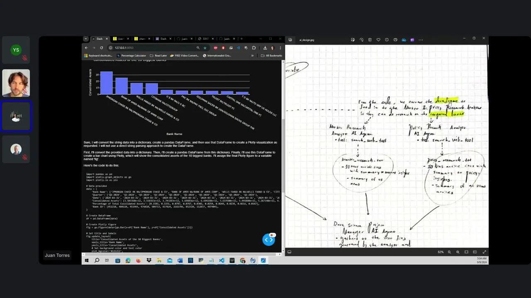Open the print icon in Photos toolbar

pyautogui.click(x=395, y=39)
